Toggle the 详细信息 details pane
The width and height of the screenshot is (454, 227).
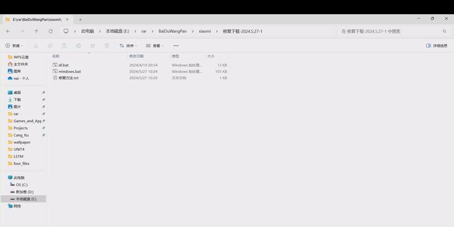(x=436, y=46)
